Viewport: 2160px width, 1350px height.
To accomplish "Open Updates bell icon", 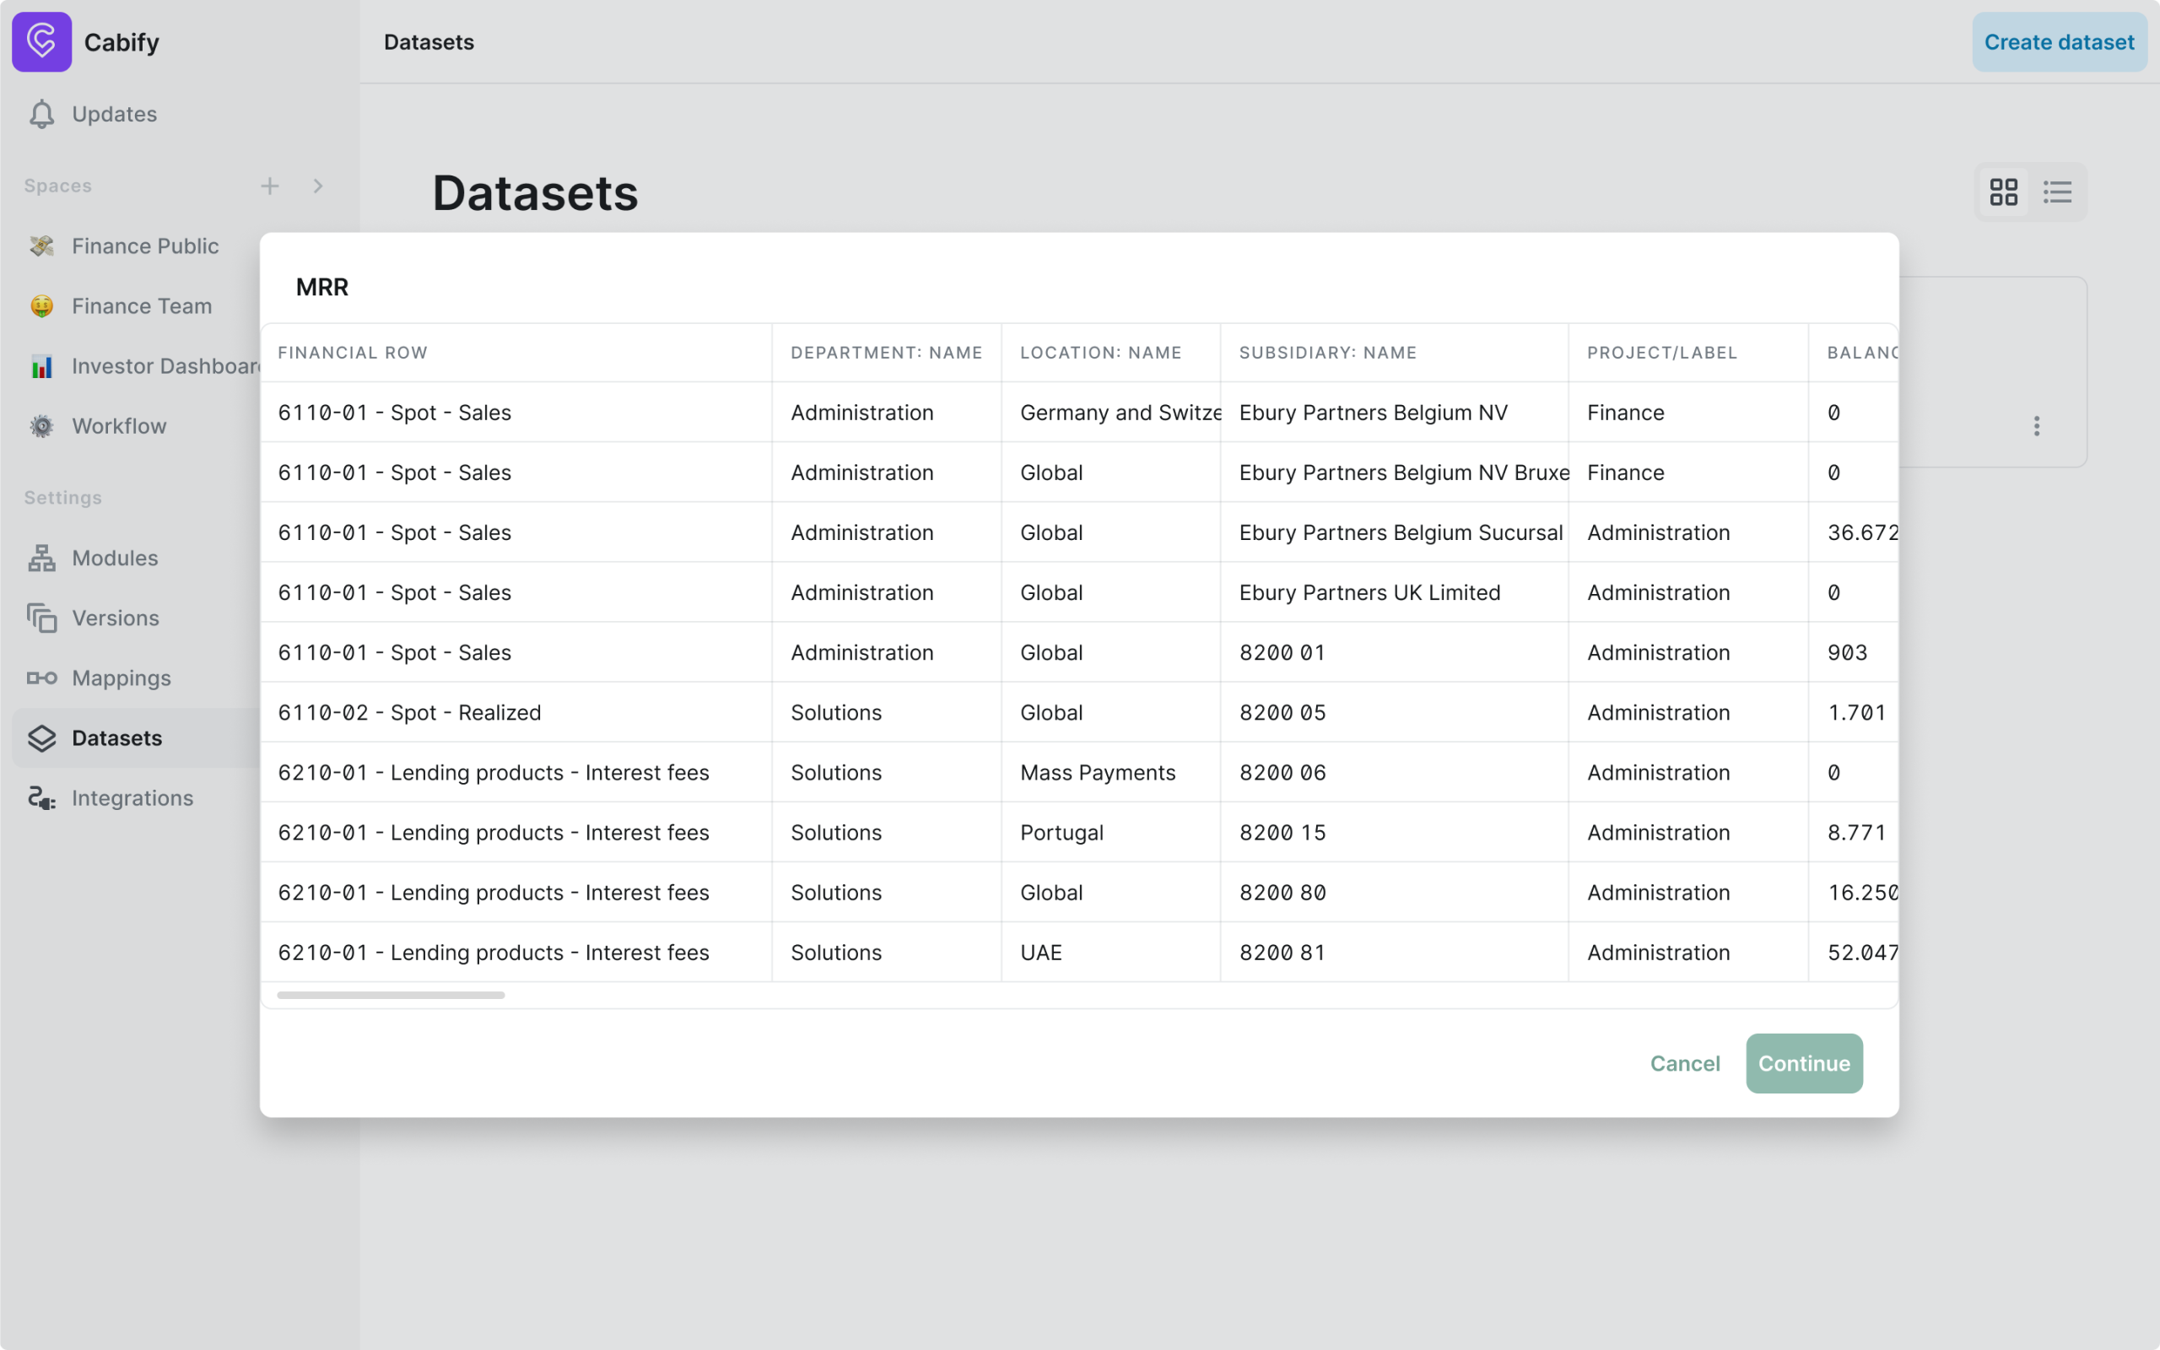I will pos(42,114).
